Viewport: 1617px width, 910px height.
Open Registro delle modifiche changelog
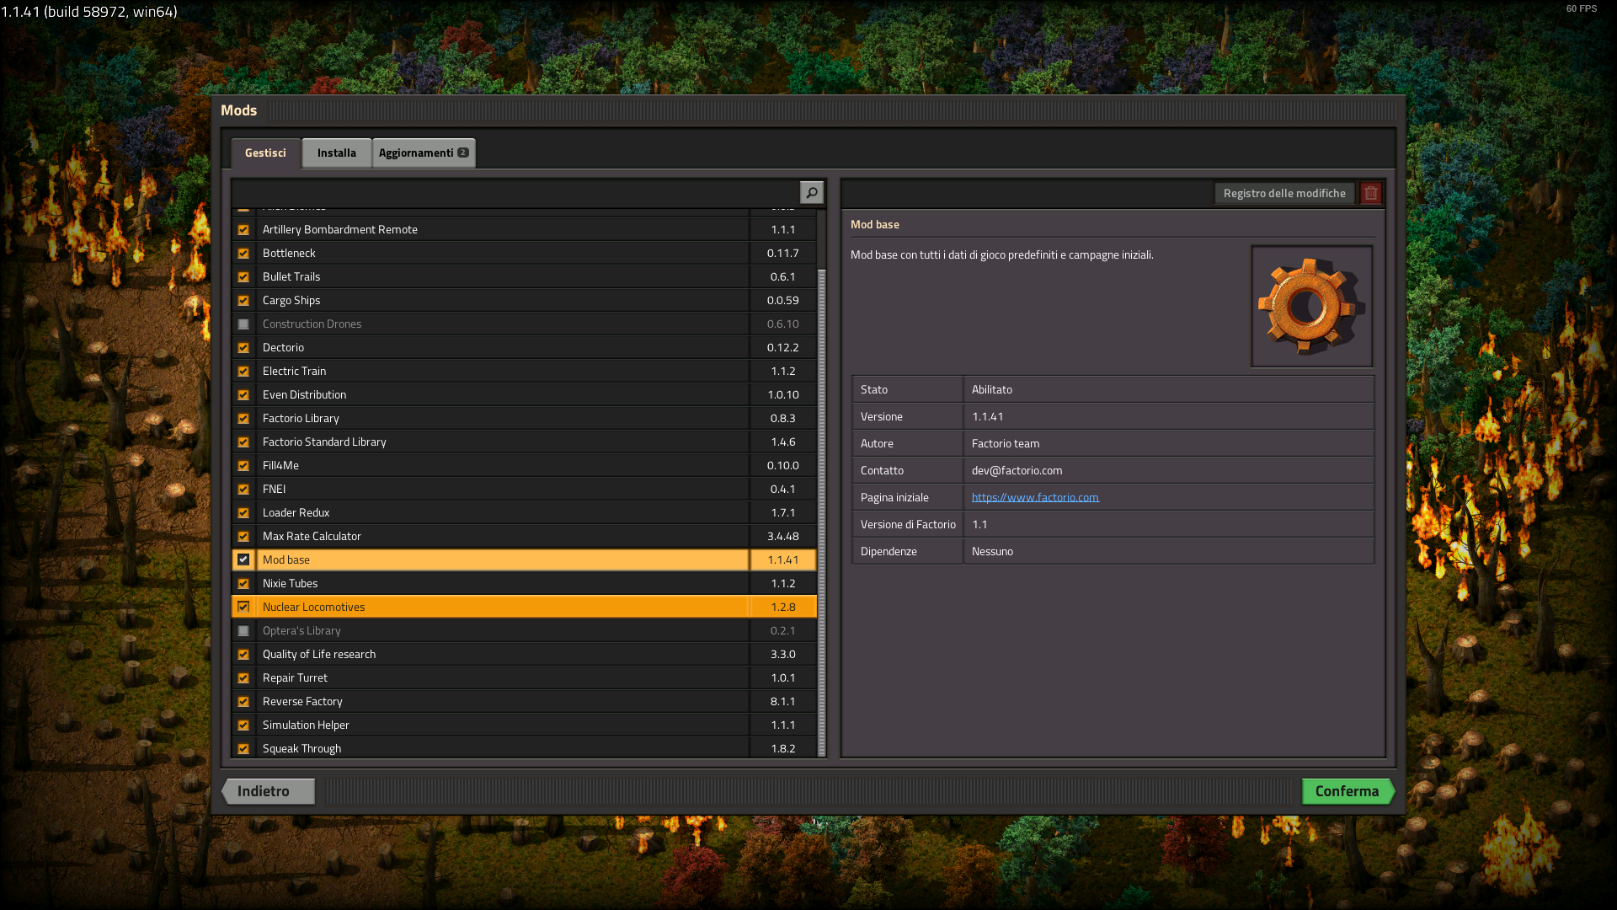[x=1284, y=193]
